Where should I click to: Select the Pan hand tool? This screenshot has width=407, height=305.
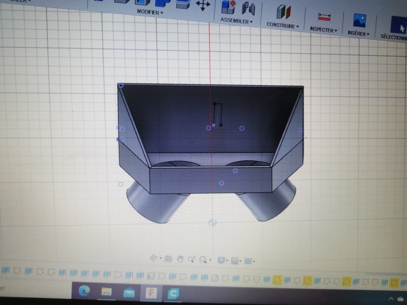pyautogui.click(x=180, y=259)
